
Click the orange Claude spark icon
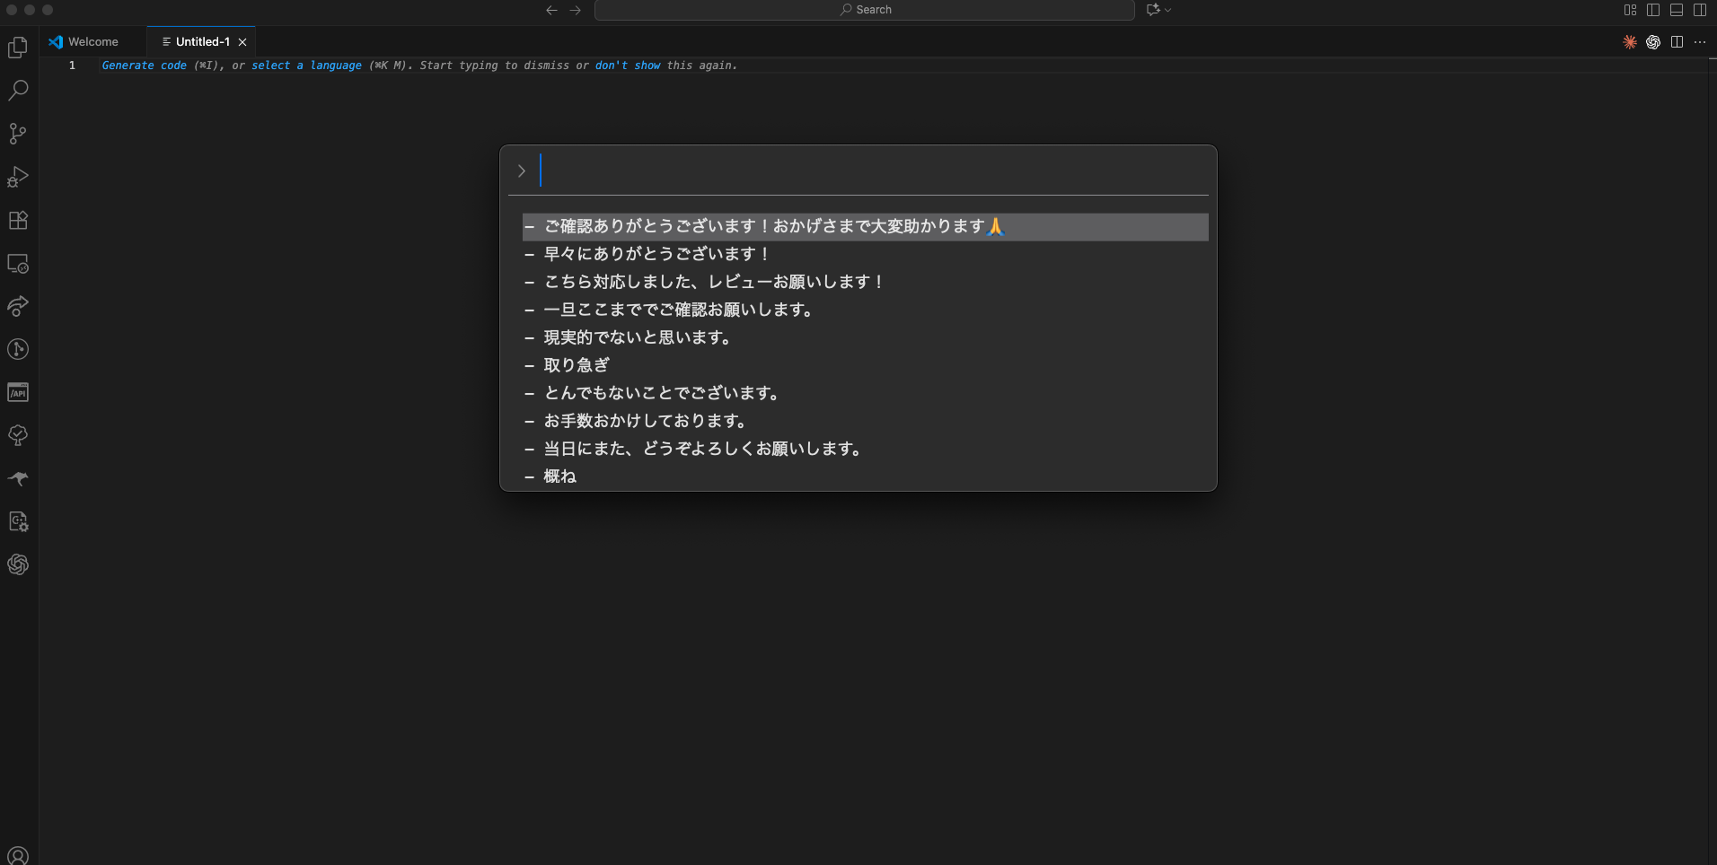click(1630, 42)
